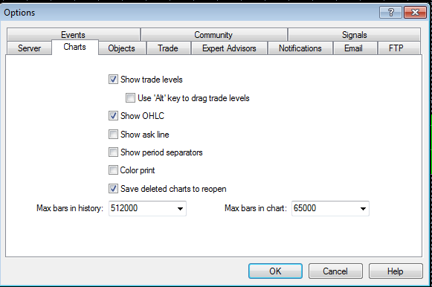Close the Options dialog with the X

415,13
